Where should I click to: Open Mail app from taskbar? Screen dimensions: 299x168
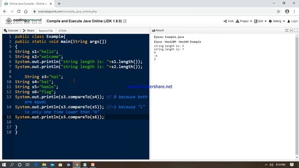[52, 165]
